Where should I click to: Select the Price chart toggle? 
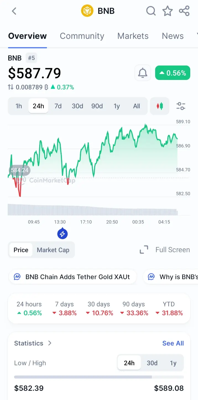tap(21, 250)
